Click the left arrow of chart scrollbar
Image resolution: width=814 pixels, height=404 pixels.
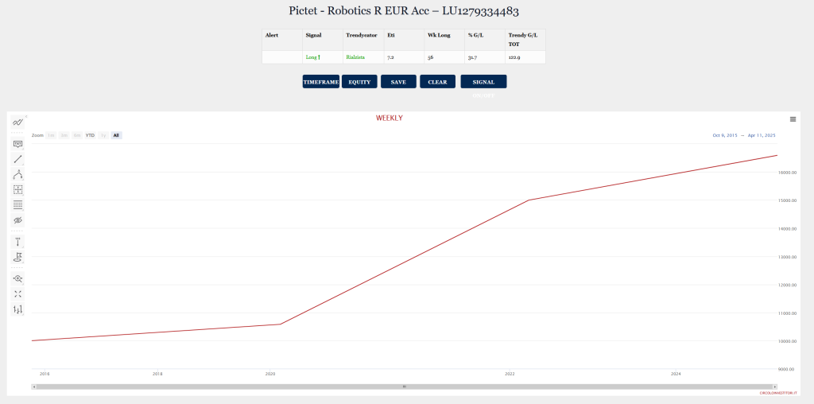(33, 387)
